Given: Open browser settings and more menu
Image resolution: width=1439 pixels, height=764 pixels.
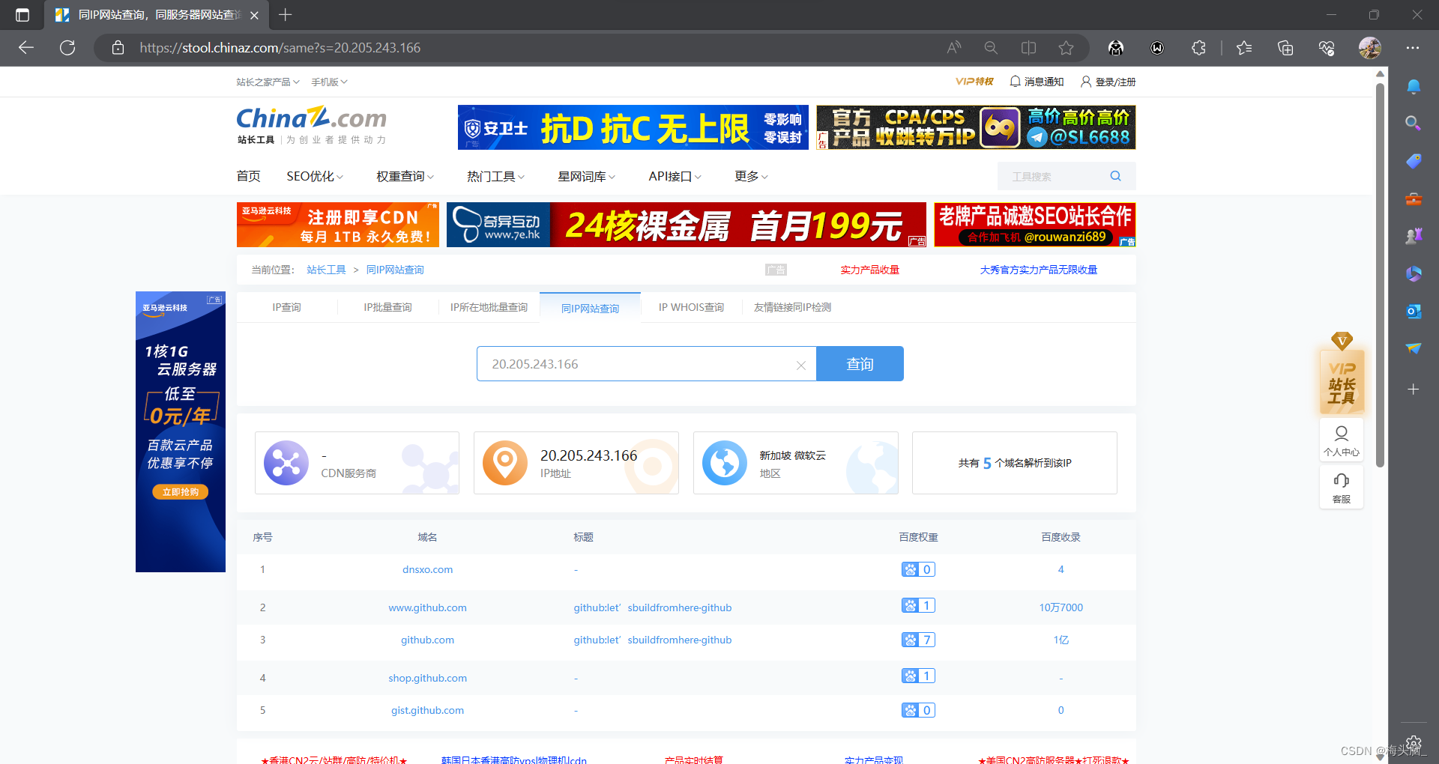Looking at the screenshot, I should [1413, 48].
